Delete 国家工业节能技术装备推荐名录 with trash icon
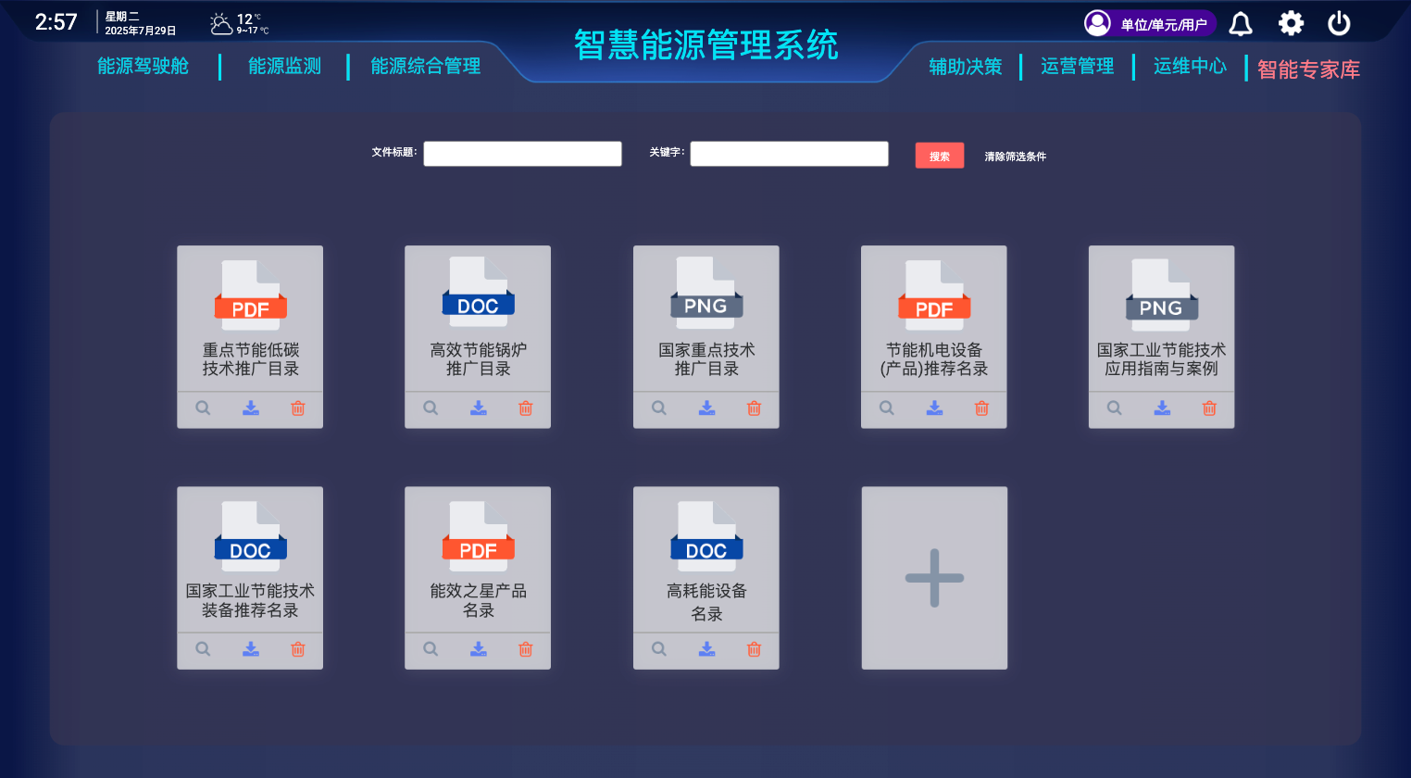Viewport: 1411px width, 778px height. pyautogui.click(x=298, y=649)
